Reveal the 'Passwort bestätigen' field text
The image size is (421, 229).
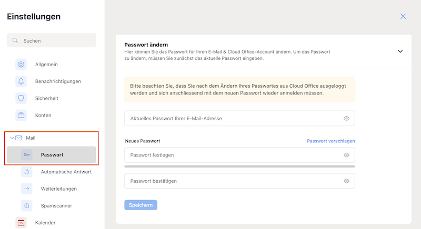click(x=346, y=181)
